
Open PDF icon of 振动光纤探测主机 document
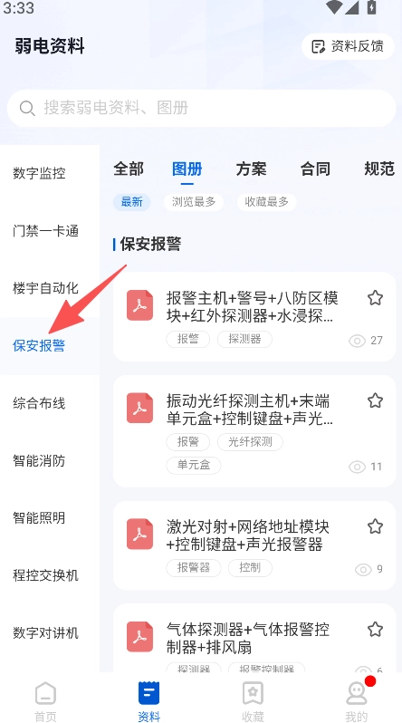click(139, 408)
